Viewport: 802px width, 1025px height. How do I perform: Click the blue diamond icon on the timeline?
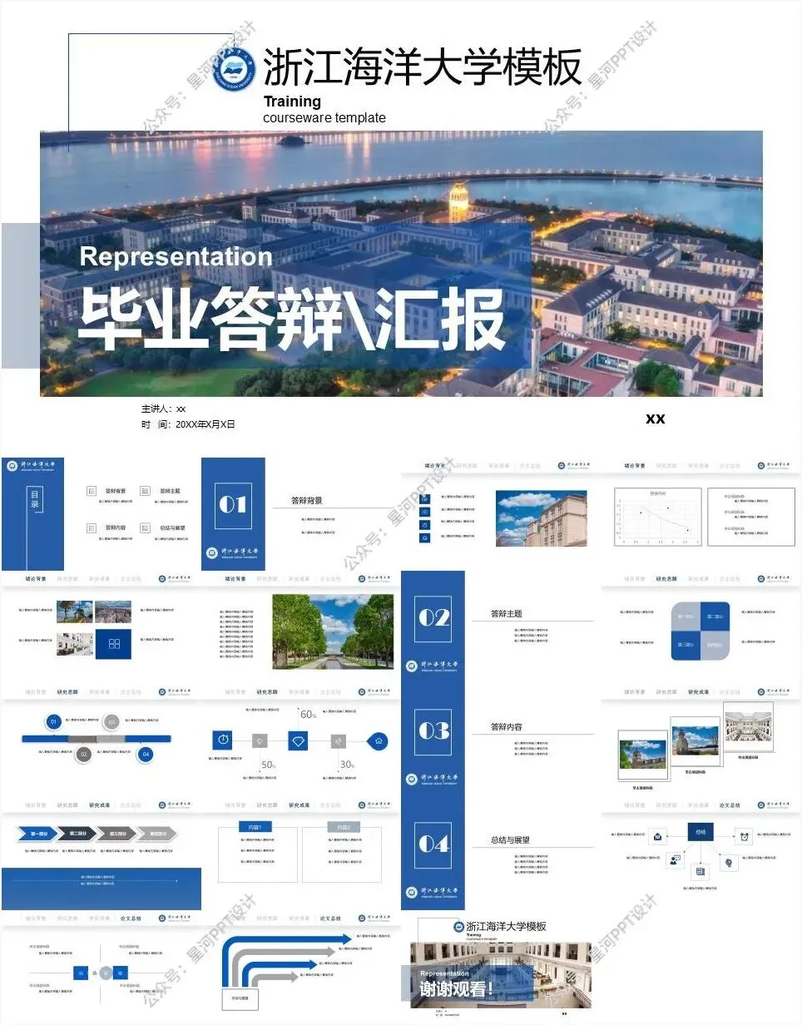[x=299, y=740]
